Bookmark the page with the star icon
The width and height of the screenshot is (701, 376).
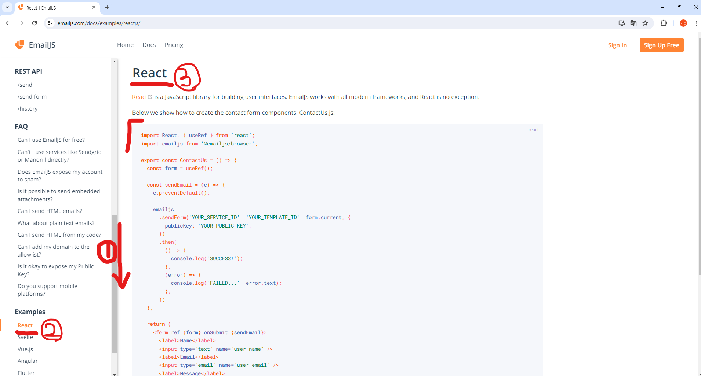tap(645, 23)
